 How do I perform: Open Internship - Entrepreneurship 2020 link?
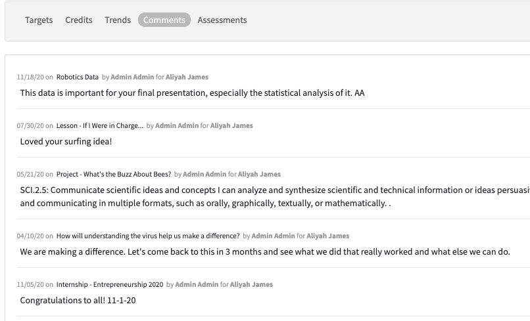(x=110, y=284)
